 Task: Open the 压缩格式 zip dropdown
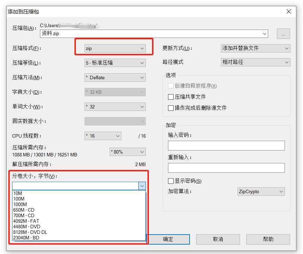click(x=115, y=48)
